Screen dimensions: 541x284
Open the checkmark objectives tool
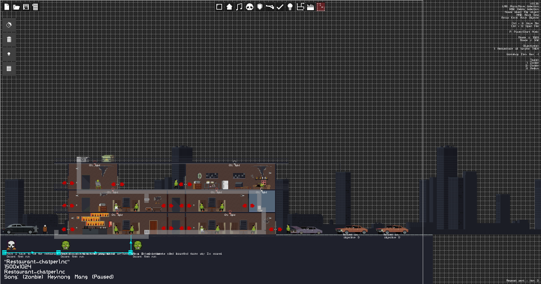tap(280, 7)
